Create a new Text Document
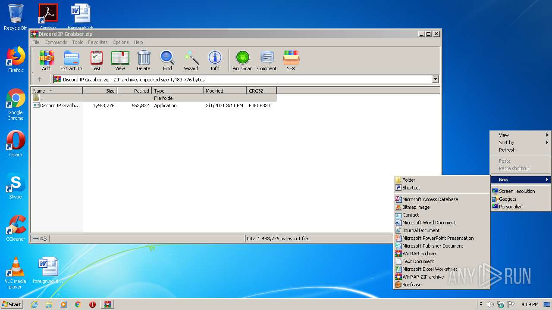 (x=442, y=261)
